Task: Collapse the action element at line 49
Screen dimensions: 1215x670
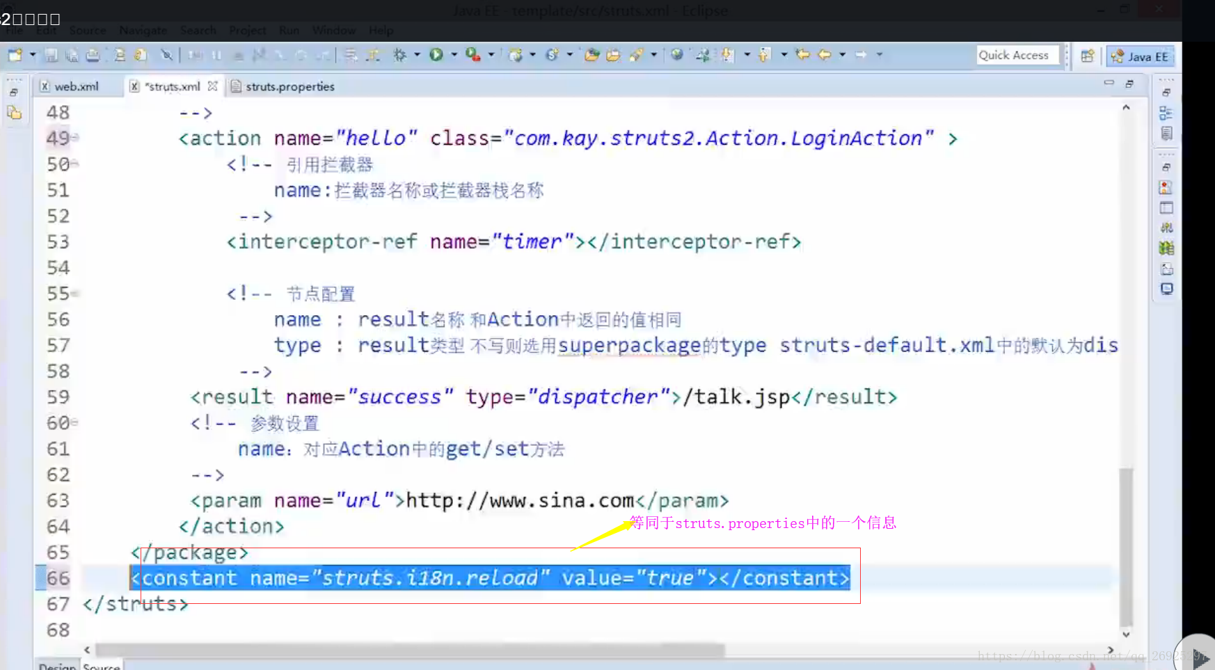Action: [x=75, y=138]
